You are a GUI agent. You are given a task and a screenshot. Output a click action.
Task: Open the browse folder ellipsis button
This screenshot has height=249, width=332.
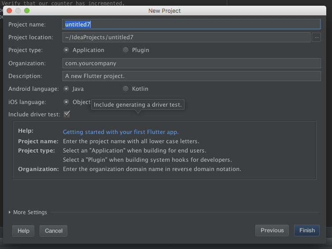pos(317,37)
